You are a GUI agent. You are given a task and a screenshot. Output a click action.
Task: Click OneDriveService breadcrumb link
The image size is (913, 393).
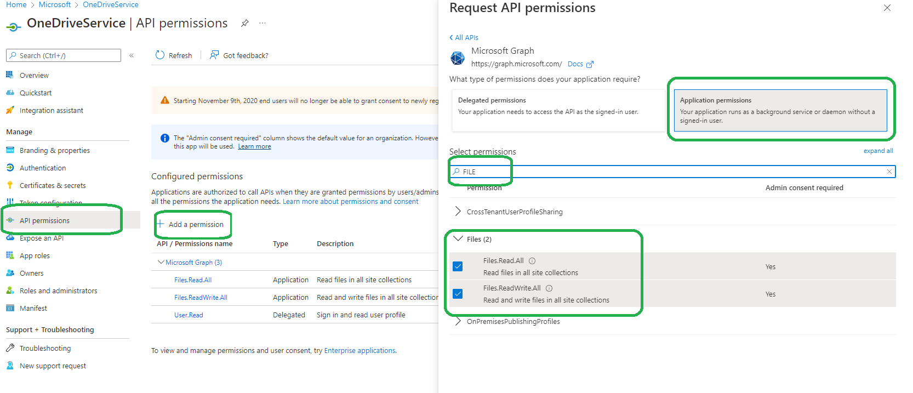tap(111, 4)
